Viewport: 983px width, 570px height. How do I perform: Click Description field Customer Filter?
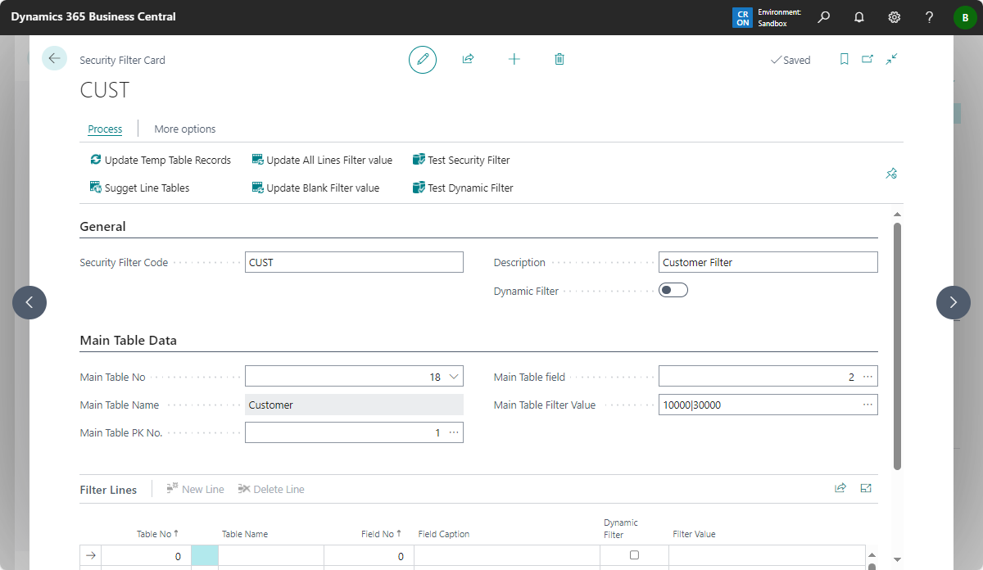click(768, 262)
